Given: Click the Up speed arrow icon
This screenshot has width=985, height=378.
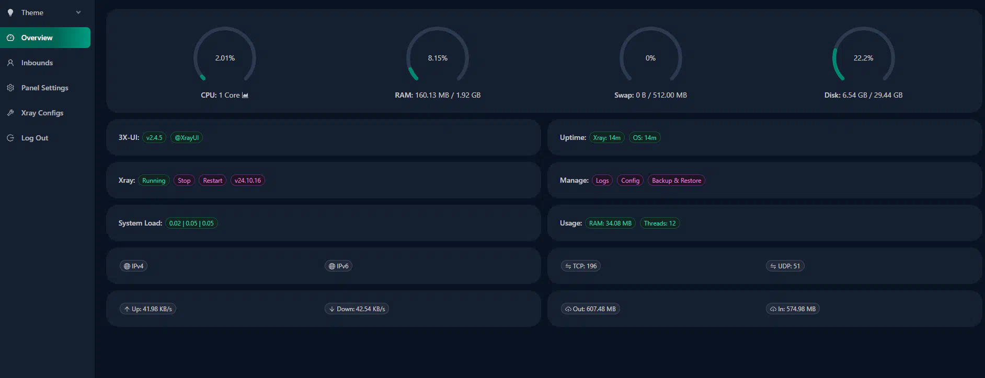Looking at the screenshot, I should click(127, 309).
